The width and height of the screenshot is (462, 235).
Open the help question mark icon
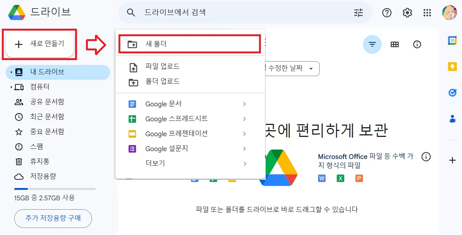pos(387,13)
